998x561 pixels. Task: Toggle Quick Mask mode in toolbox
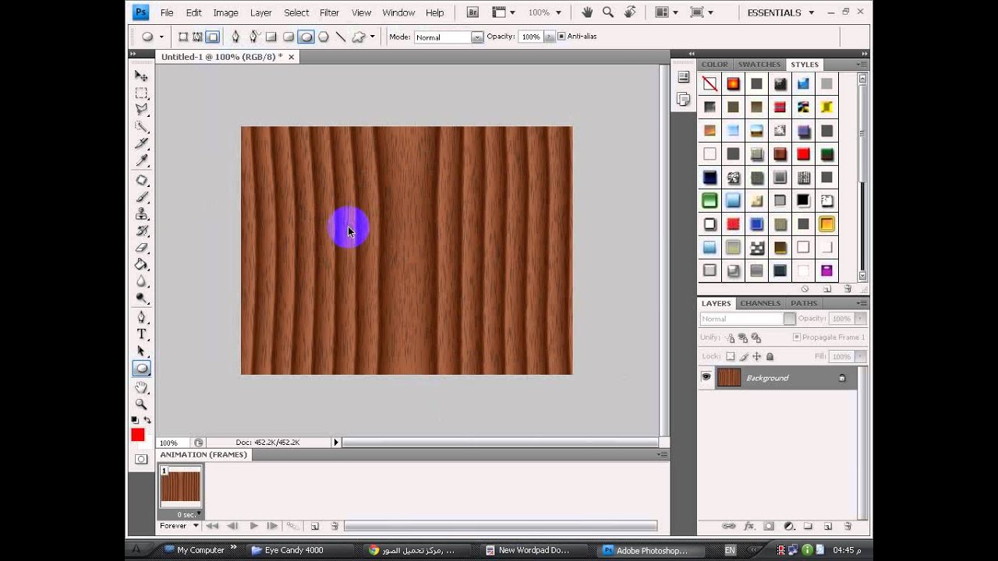point(141,459)
